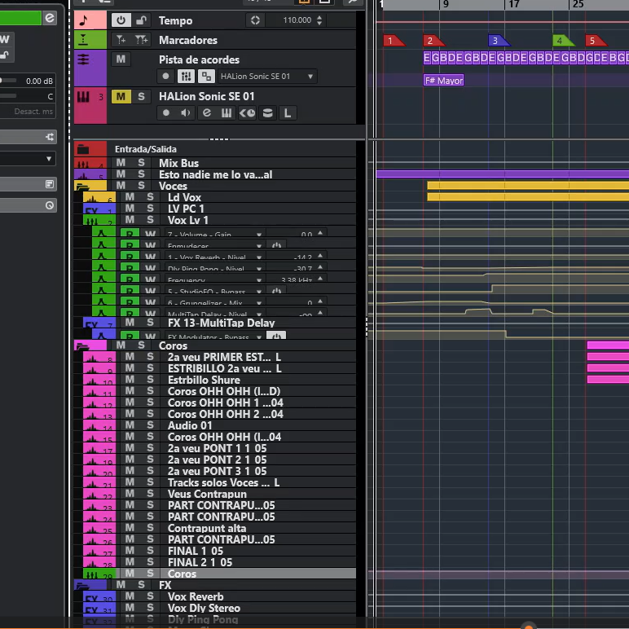Click Edit Instrument icon on HALion Sonic track
Screen dimensions: 629x629
coord(206,113)
